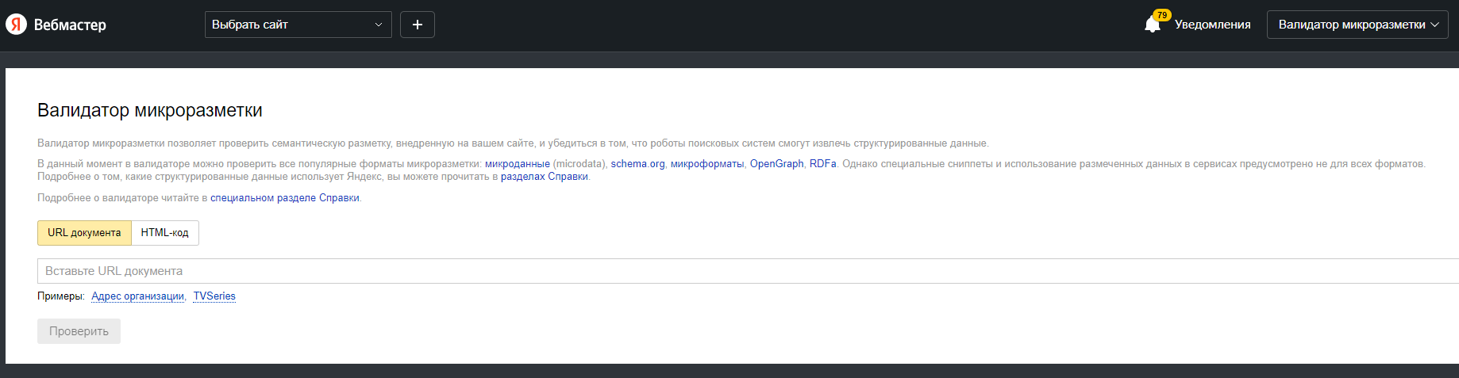1459x378 pixels.
Task: Open специальном разделе Справки link
Action: pos(285,198)
